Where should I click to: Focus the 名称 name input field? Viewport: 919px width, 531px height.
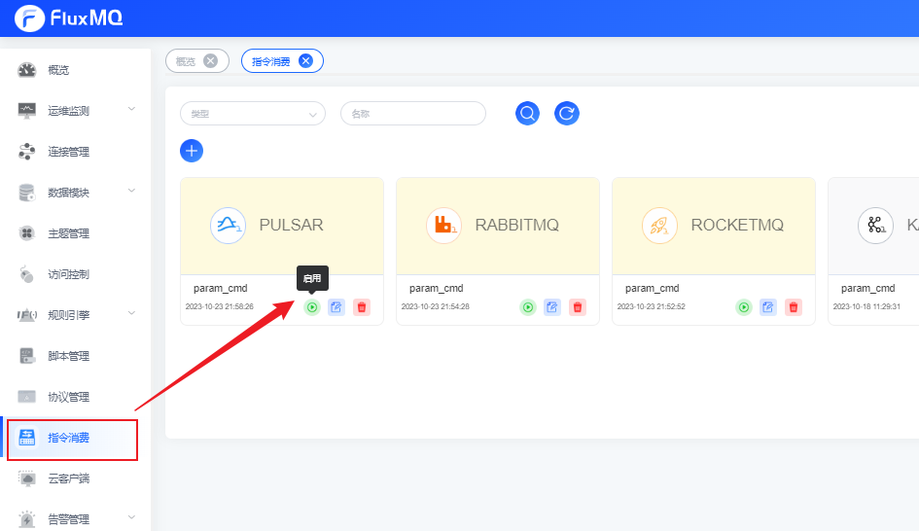[x=413, y=114]
